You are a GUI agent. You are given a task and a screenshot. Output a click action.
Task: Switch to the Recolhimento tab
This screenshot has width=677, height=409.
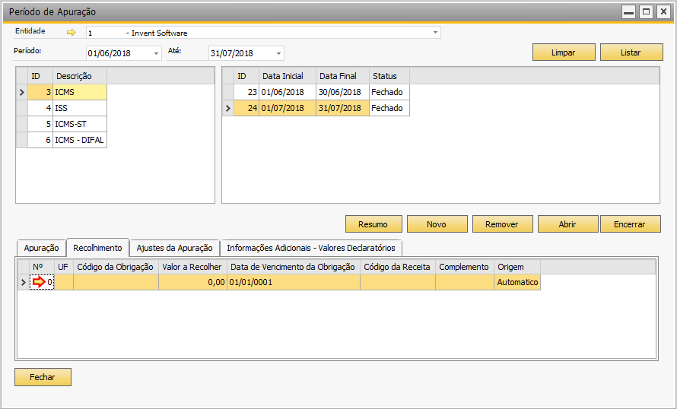click(97, 248)
